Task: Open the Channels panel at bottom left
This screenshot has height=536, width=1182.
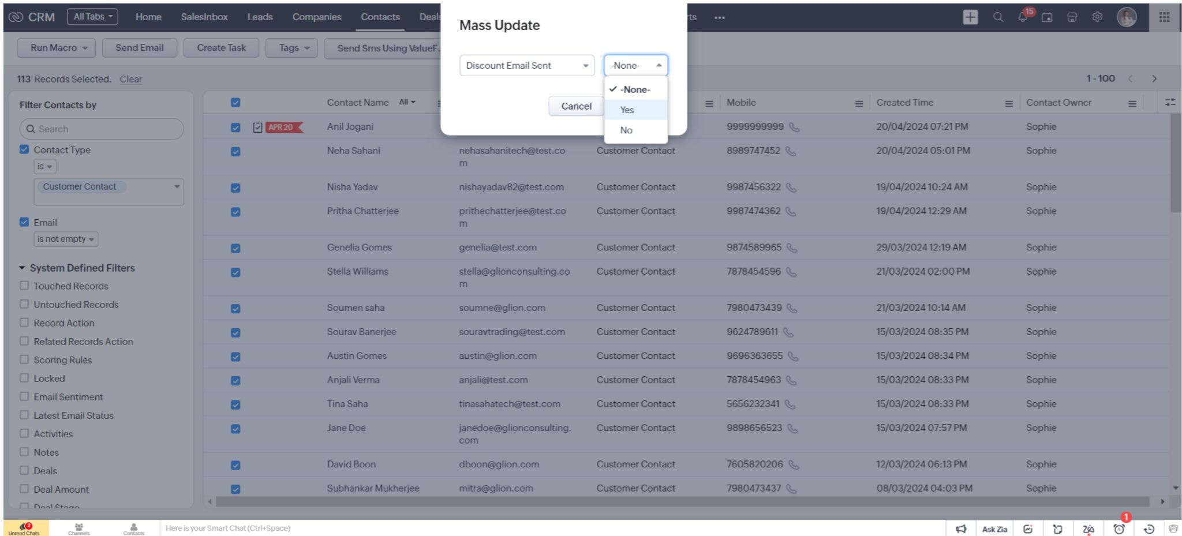Action: (78, 528)
